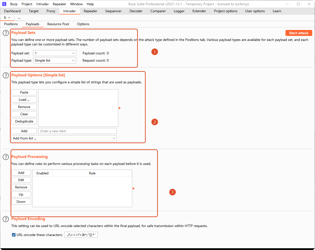Screen dimensions: 315x250
Task: Click the Up button
Action: (21, 194)
